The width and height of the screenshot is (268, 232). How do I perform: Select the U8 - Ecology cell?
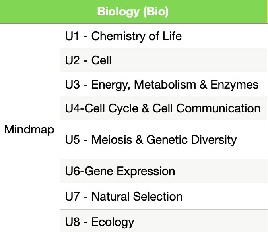click(x=99, y=222)
